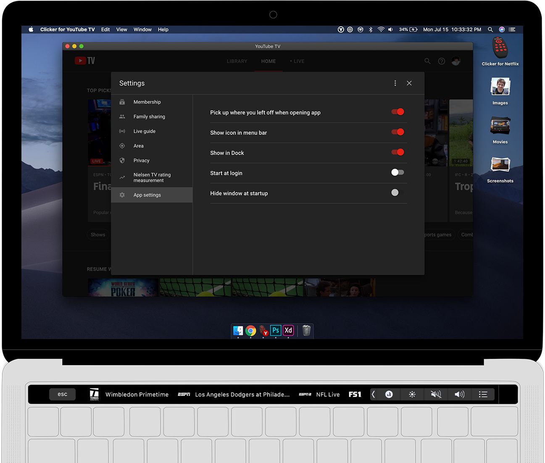Switch to the Library tab
Viewport: 545px width, 463px height.
[x=237, y=61]
